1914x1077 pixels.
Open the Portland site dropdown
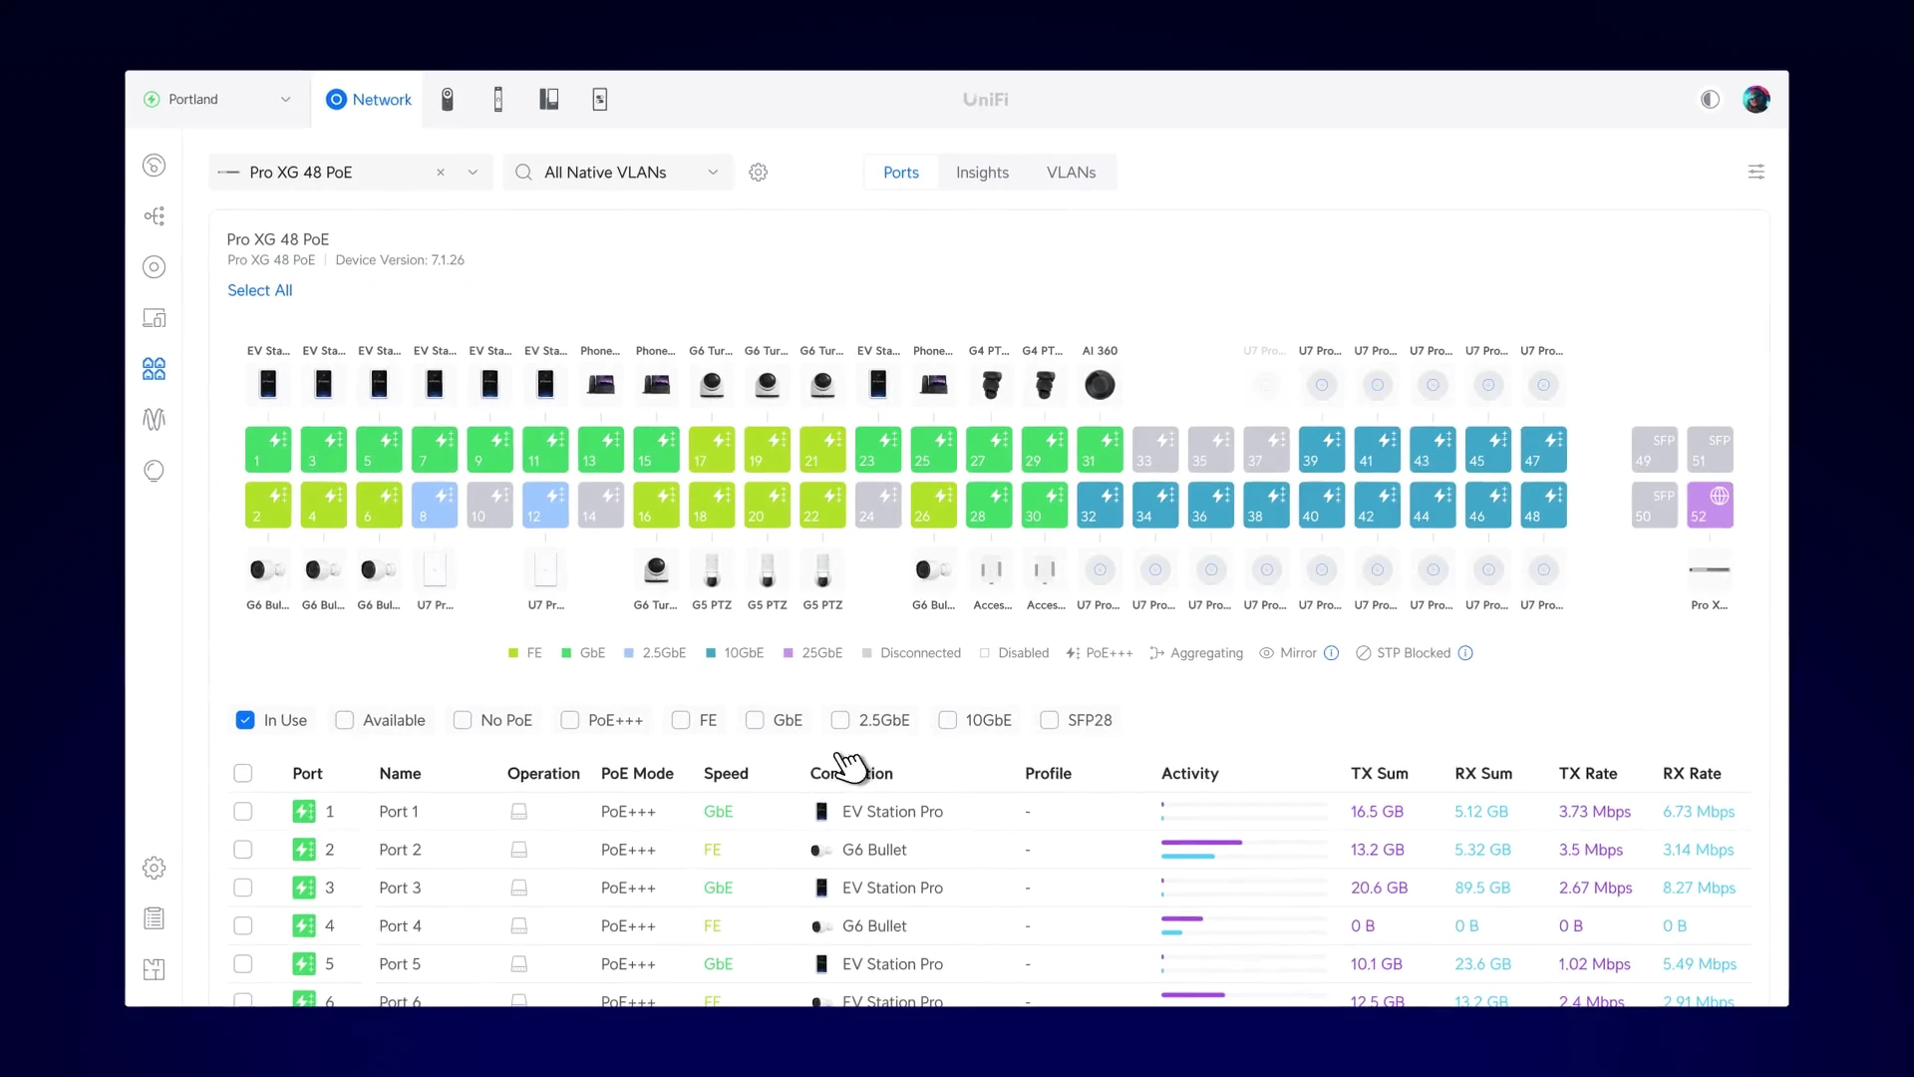217,100
